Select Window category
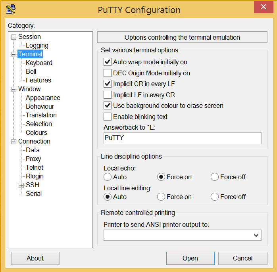 point(29,89)
